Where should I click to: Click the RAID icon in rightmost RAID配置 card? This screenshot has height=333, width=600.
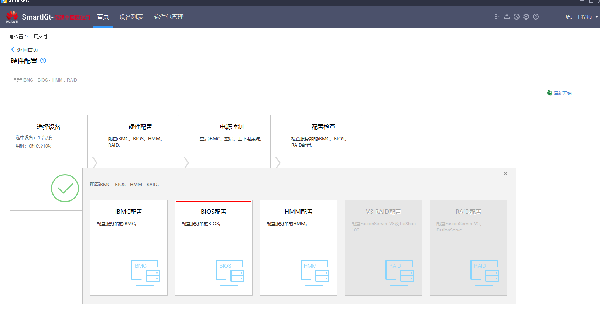[x=485, y=273]
